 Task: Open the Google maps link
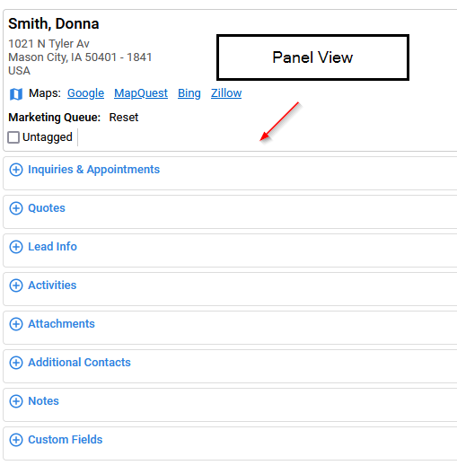85,93
